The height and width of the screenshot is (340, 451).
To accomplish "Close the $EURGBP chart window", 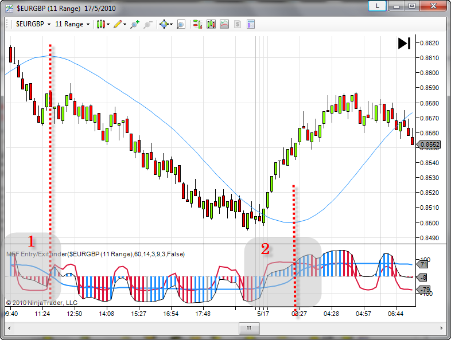I will coord(434,6).
